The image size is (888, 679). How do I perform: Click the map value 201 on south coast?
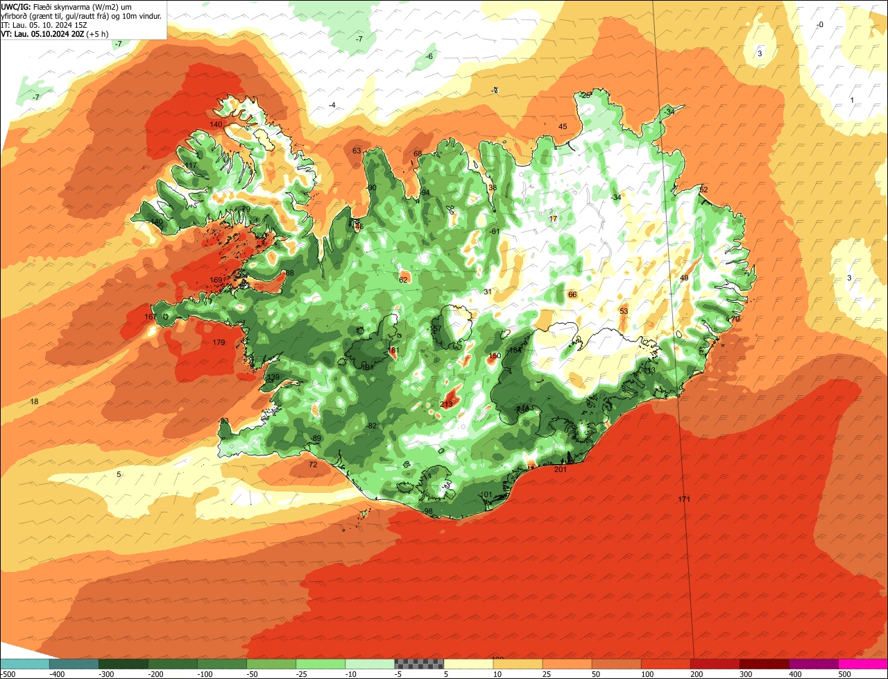pyautogui.click(x=561, y=470)
